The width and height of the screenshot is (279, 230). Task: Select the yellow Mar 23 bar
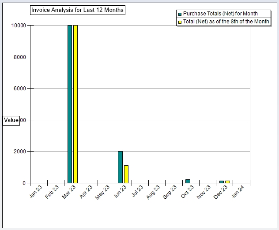tap(75, 104)
